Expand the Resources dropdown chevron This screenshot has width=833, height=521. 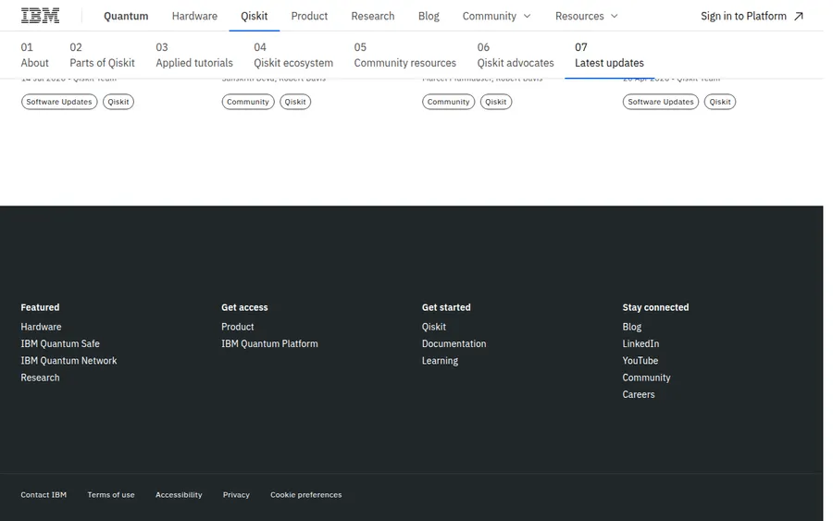(x=615, y=17)
